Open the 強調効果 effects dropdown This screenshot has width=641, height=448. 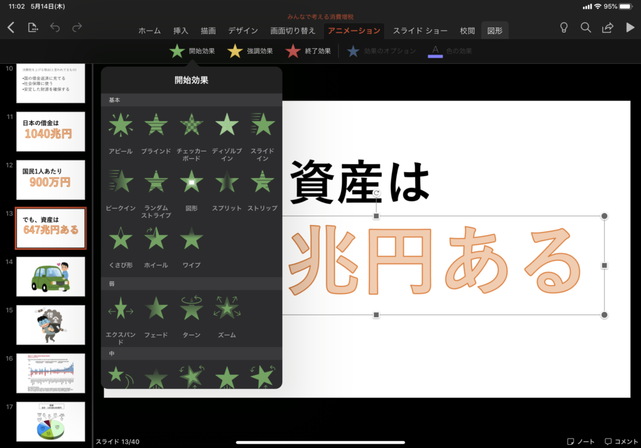tap(250, 51)
